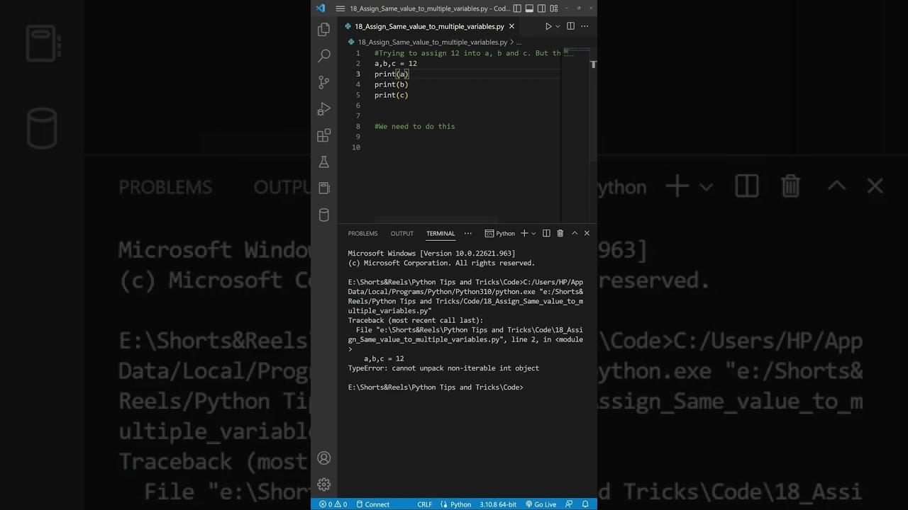
Task: Run the Python file with play button
Action: [548, 26]
